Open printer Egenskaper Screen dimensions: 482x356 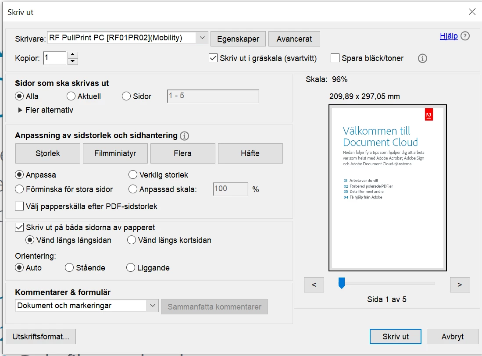coord(238,39)
